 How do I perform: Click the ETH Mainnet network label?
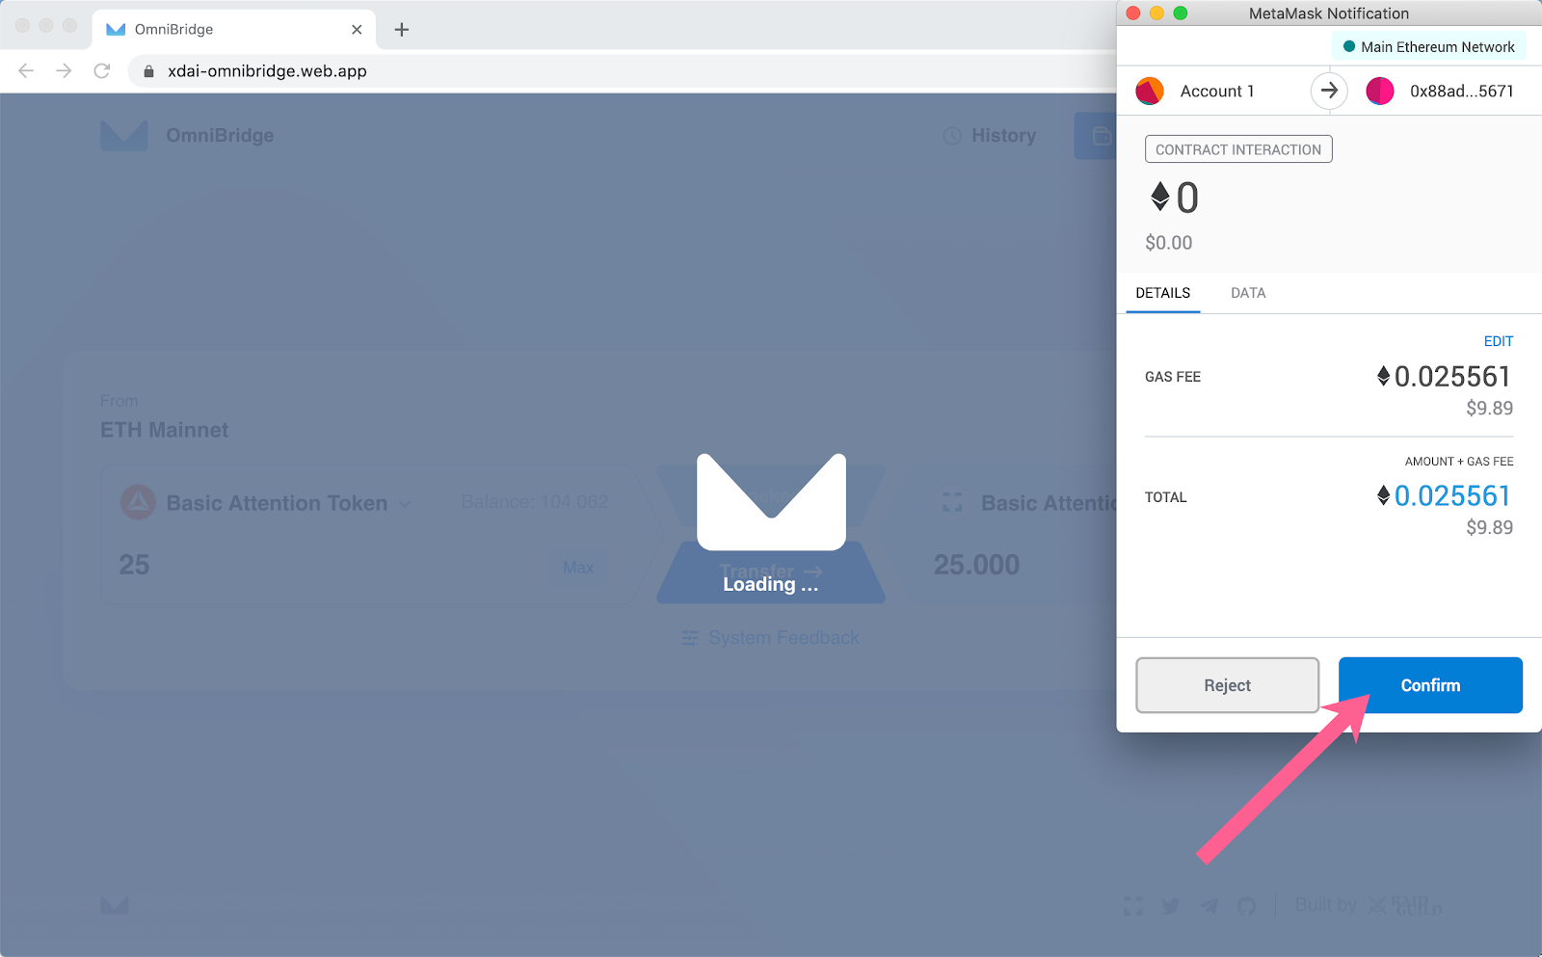pyautogui.click(x=165, y=430)
